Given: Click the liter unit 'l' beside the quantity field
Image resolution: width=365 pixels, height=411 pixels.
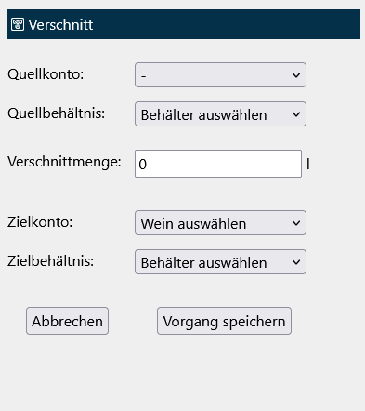Looking at the screenshot, I should [308, 164].
